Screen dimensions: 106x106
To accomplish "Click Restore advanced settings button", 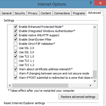I will click(x=78, y=97).
